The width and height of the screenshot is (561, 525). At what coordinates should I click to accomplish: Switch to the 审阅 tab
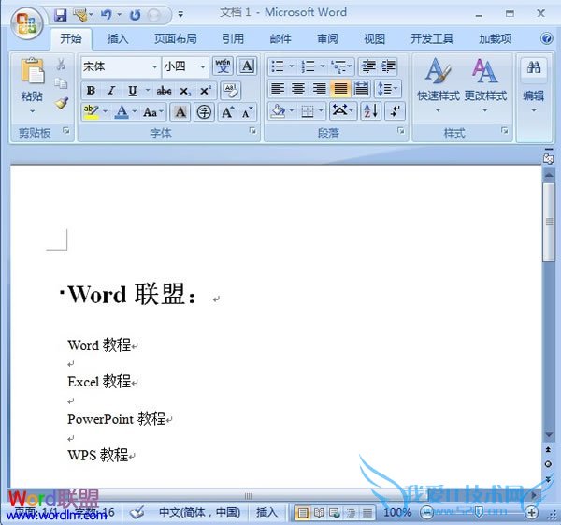point(327,38)
